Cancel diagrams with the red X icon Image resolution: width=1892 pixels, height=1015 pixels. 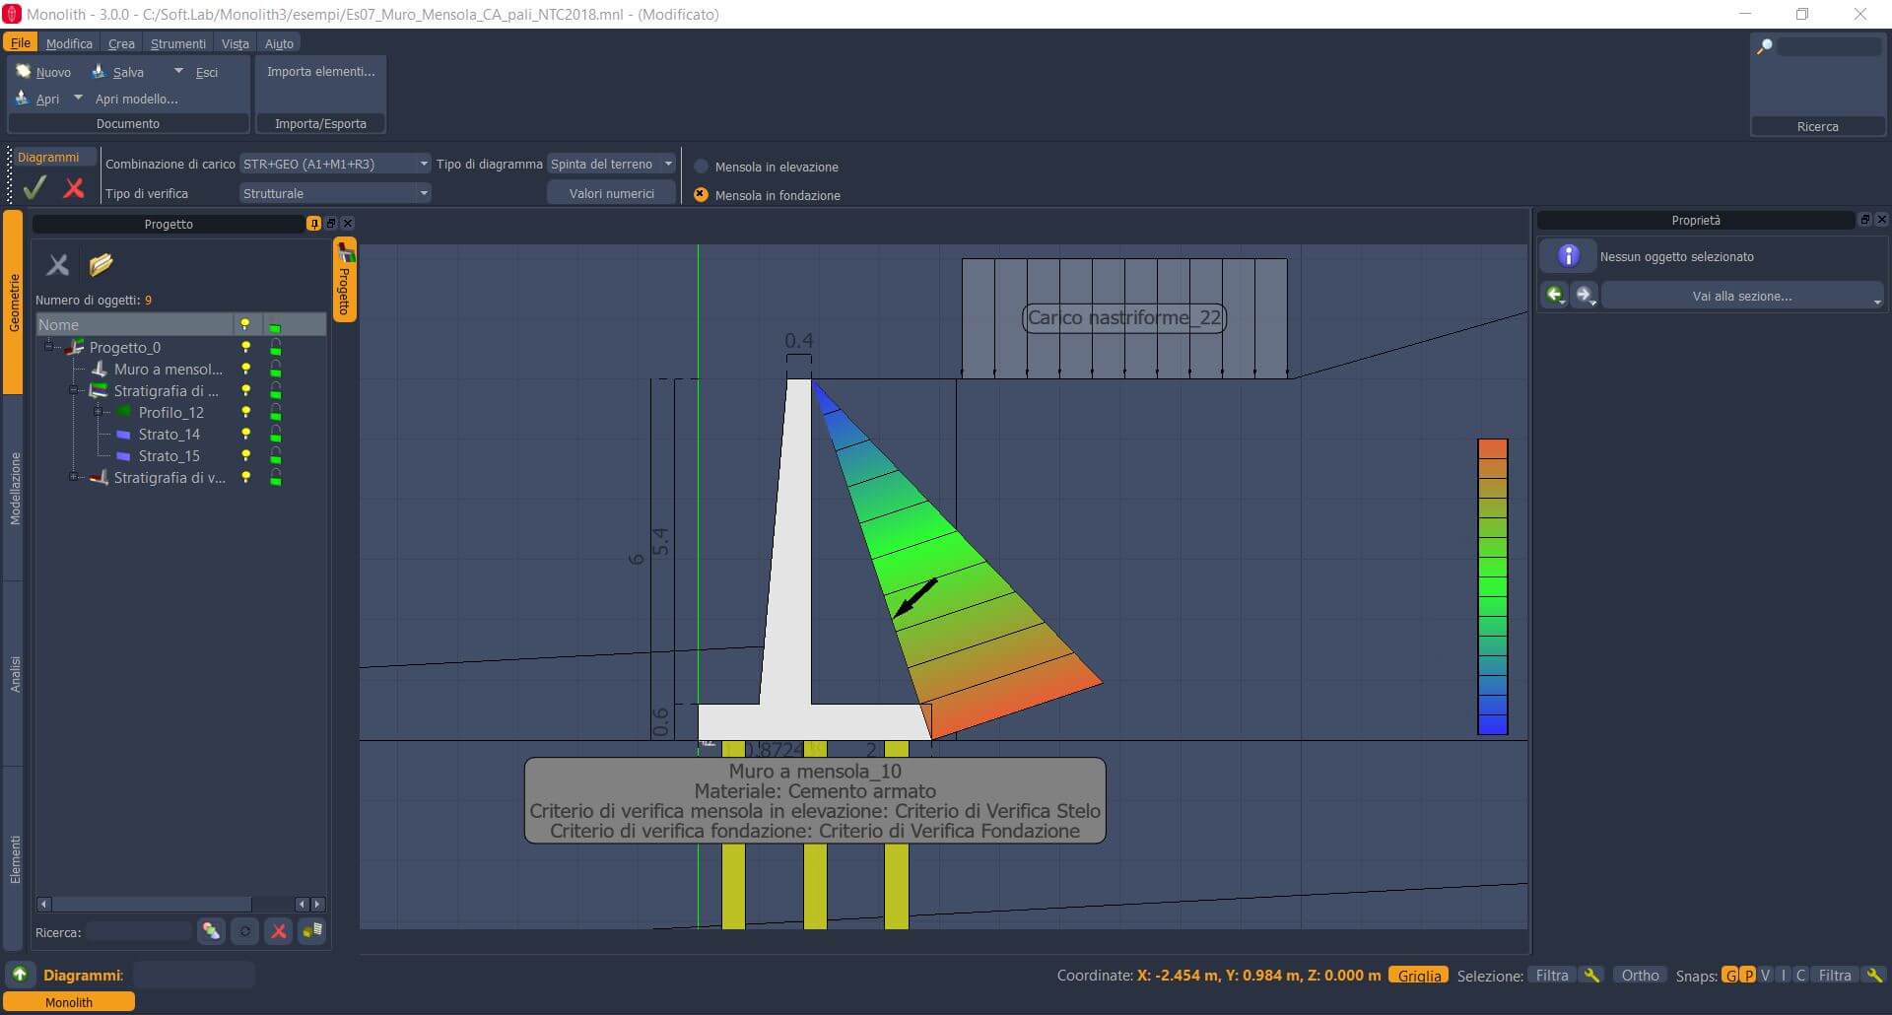click(x=74, y=187)
